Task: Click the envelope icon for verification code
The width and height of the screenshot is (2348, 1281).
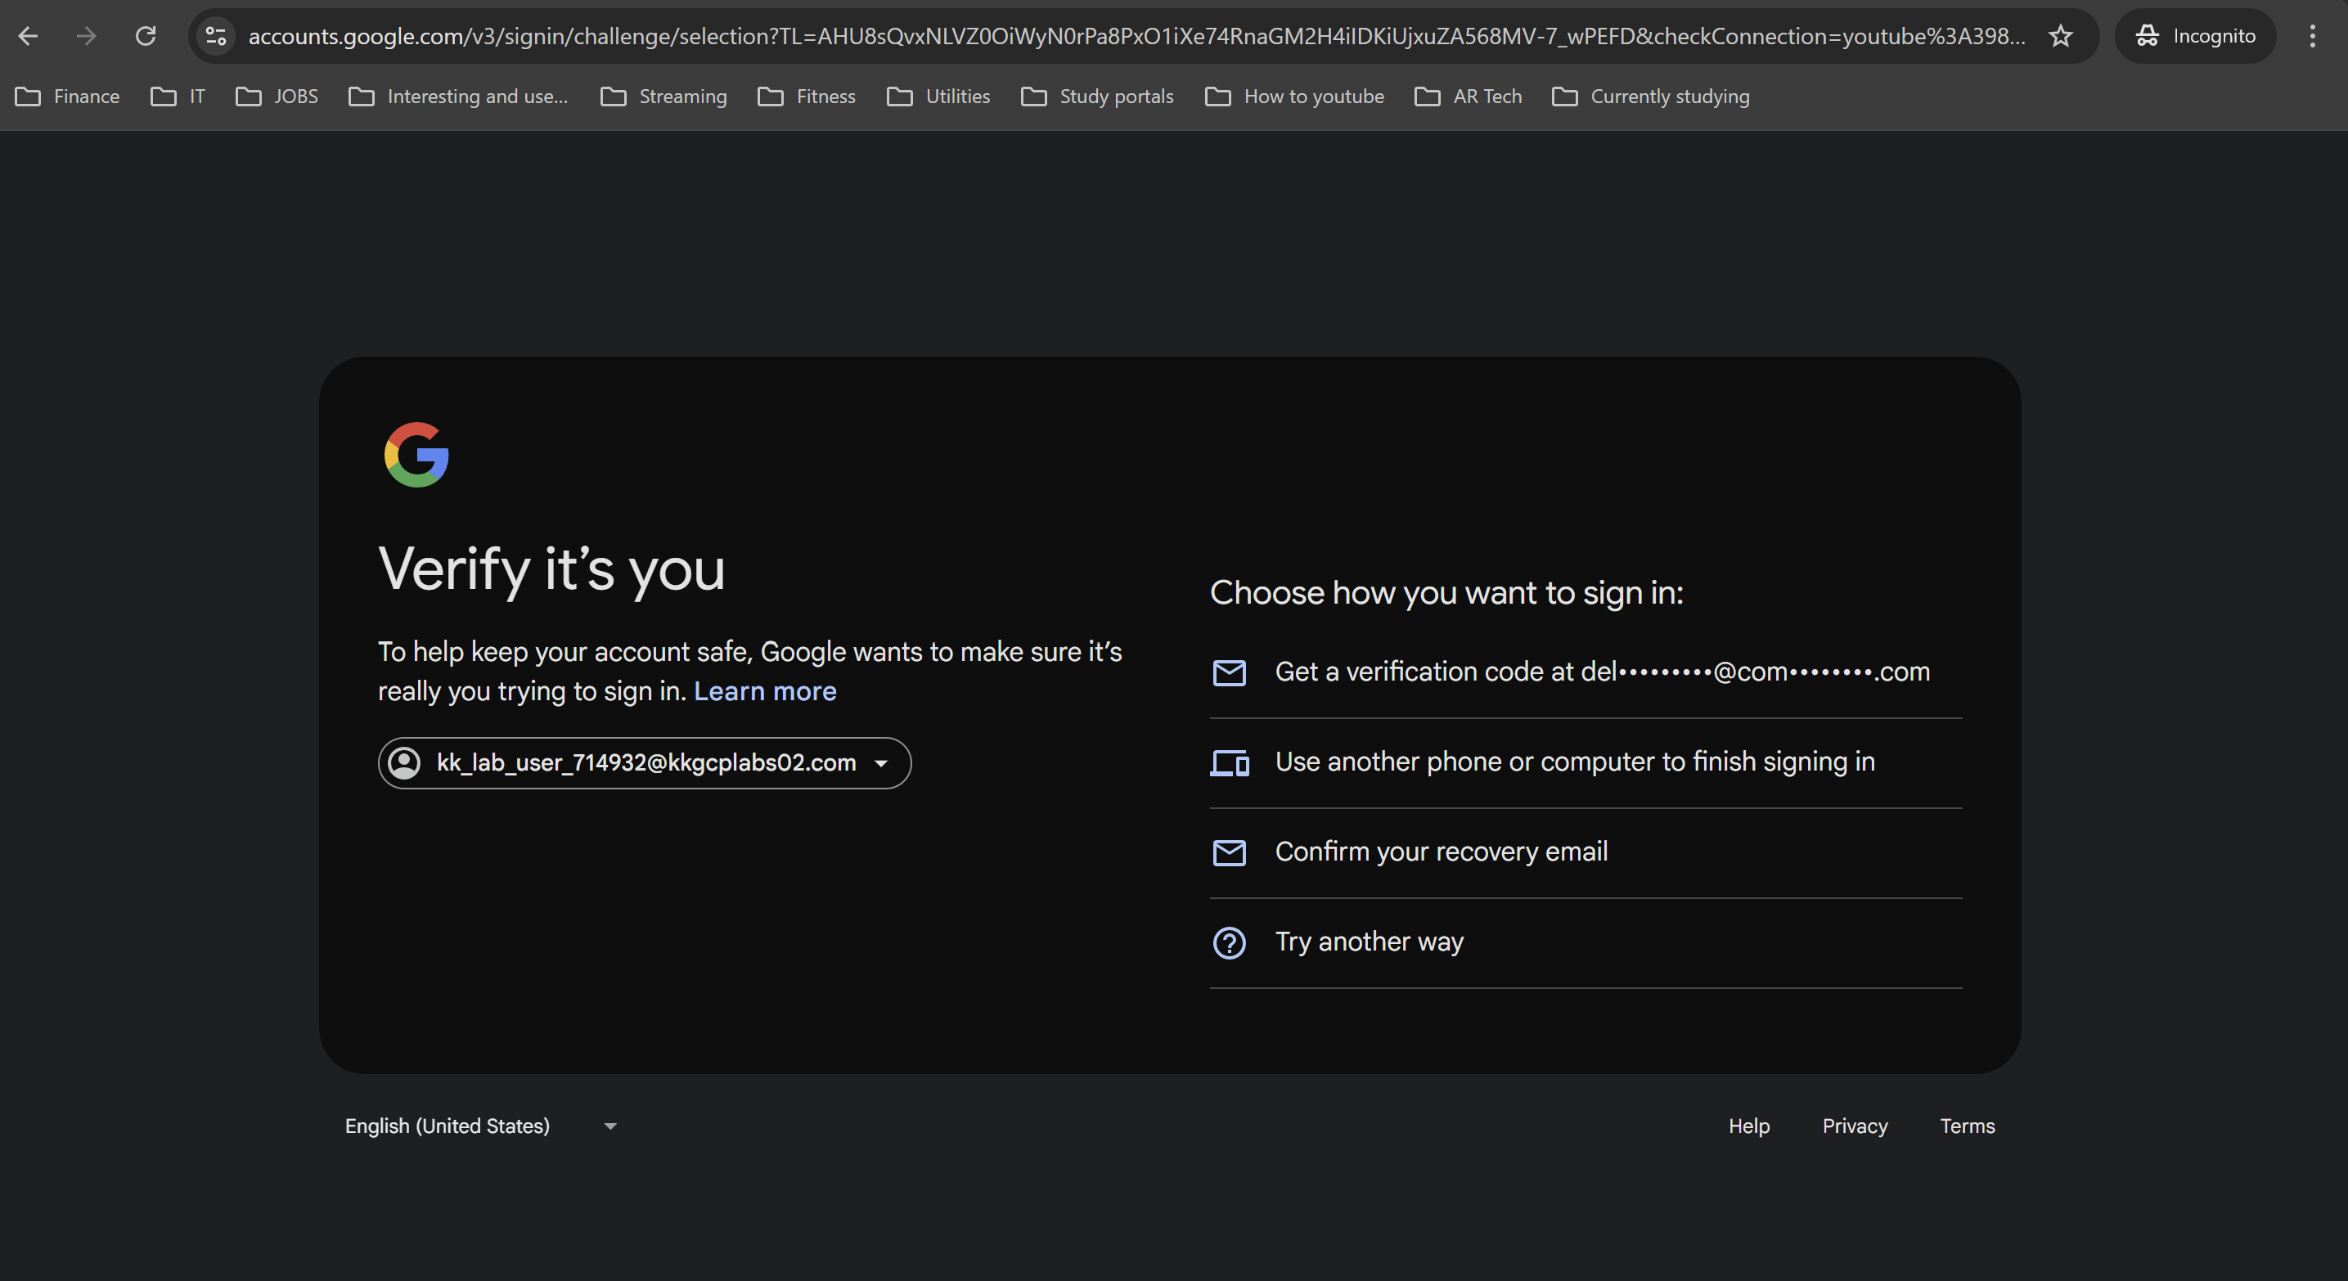Action: 1229,672
